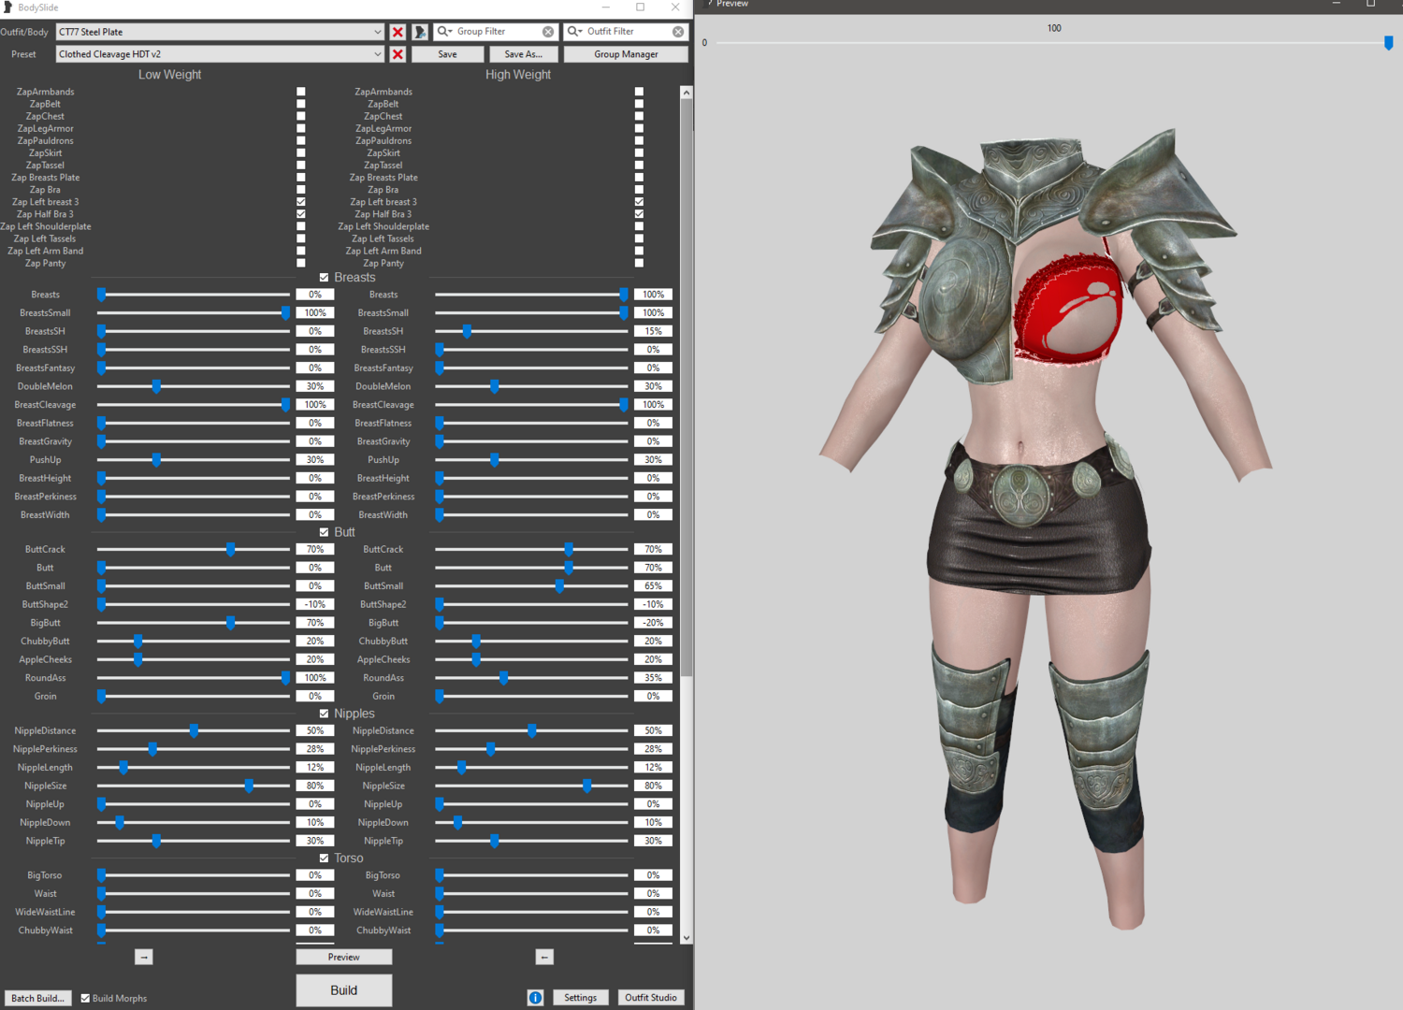1403x1010 pixels.
Task: Click the Preview button
Action: (343, 957)
